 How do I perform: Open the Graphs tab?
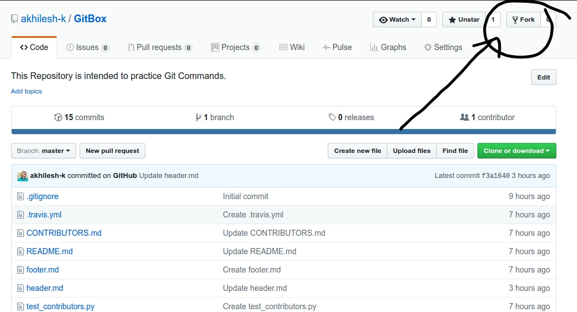(388, 47)
